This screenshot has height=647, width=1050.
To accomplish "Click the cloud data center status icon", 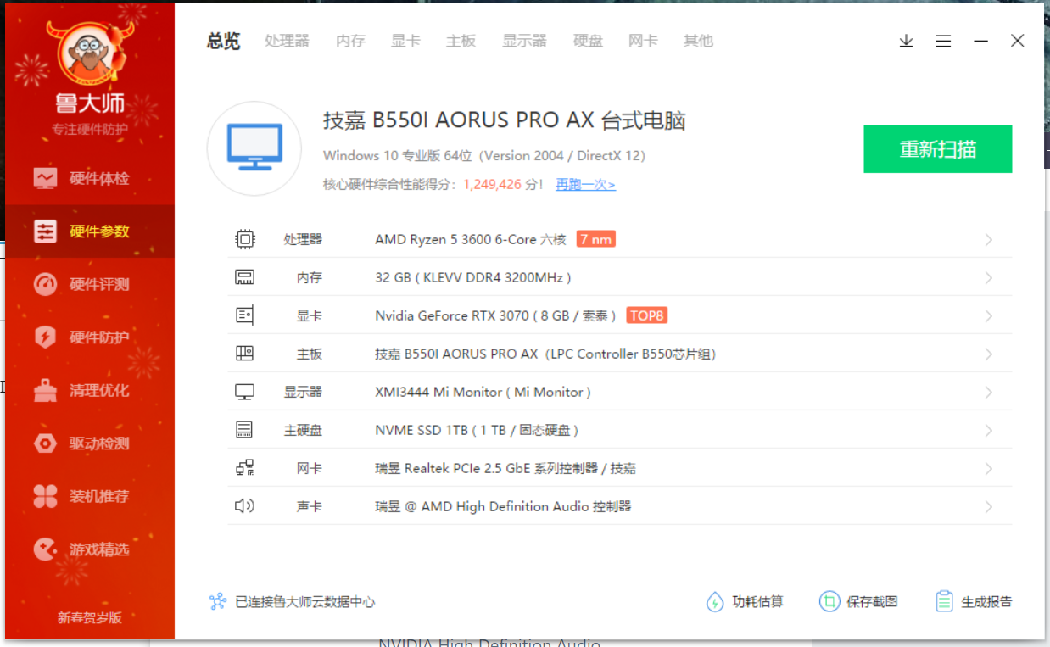I will pyautogui.click(x=218, y=601).
